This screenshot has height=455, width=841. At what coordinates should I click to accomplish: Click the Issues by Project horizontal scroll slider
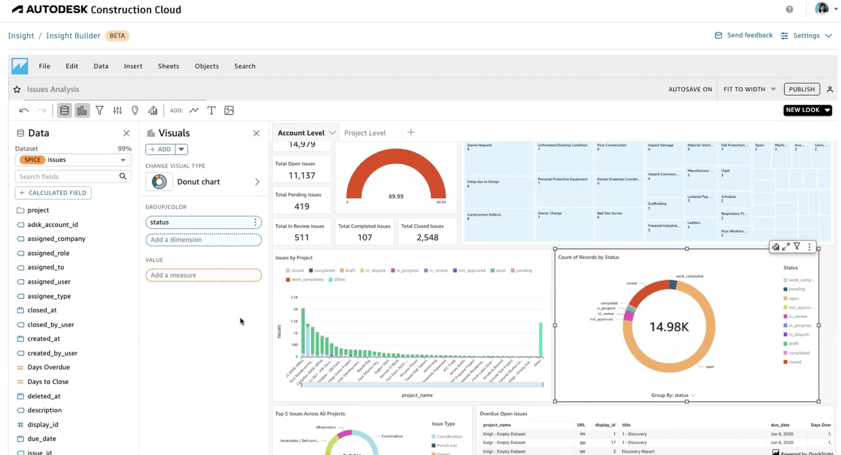[422, 385]
